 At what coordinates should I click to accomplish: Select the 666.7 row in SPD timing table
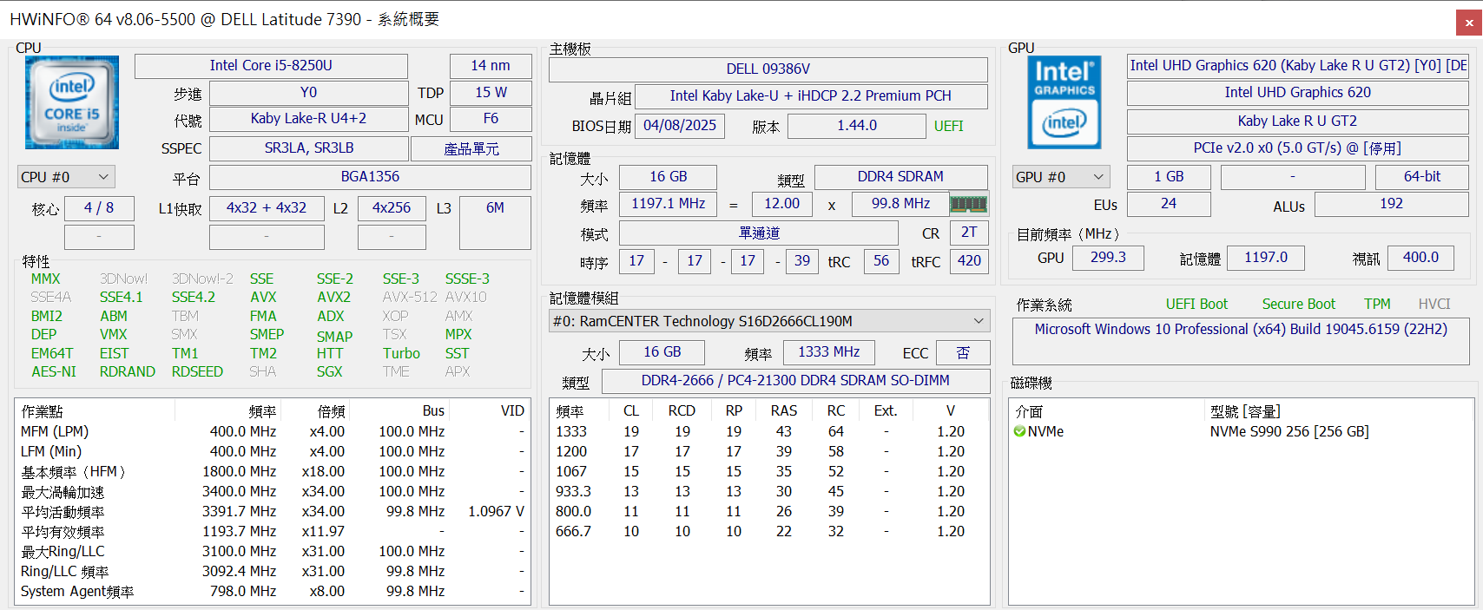point(769,531)
